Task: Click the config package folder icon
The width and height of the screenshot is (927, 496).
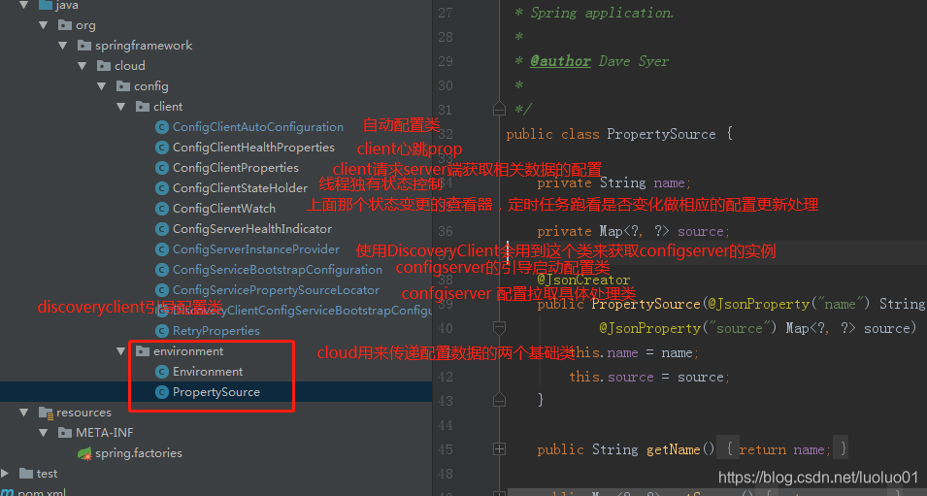Action: [x=123, y=86]
